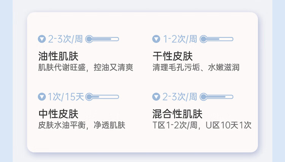Click the slider knob above 混合性肌肤
Viewport: 285px width, 162px height.
coord(203,97)
